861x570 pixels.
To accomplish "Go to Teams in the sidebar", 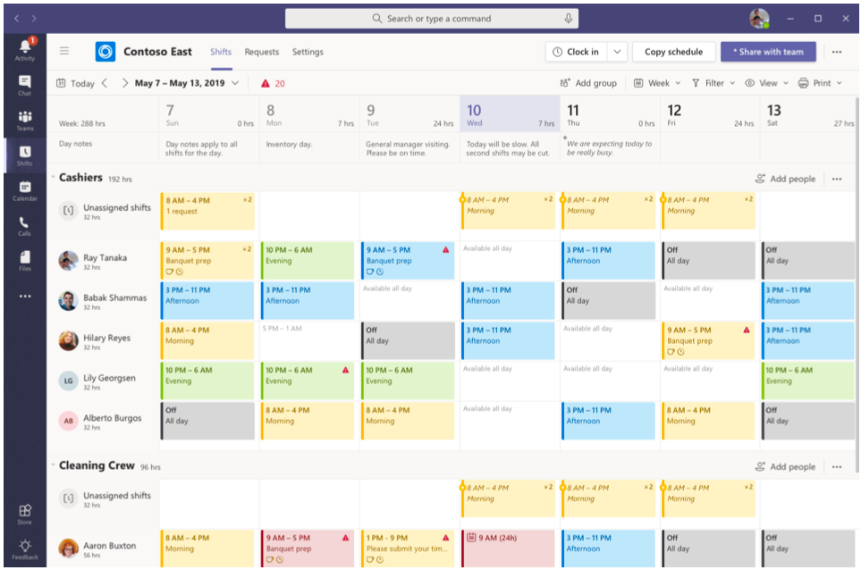I will (x=25, y=121).
